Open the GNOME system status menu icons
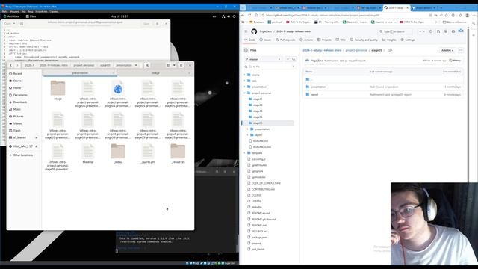This screenshot has height=269, width=478. pyautogui.click(x=229, y=16)
